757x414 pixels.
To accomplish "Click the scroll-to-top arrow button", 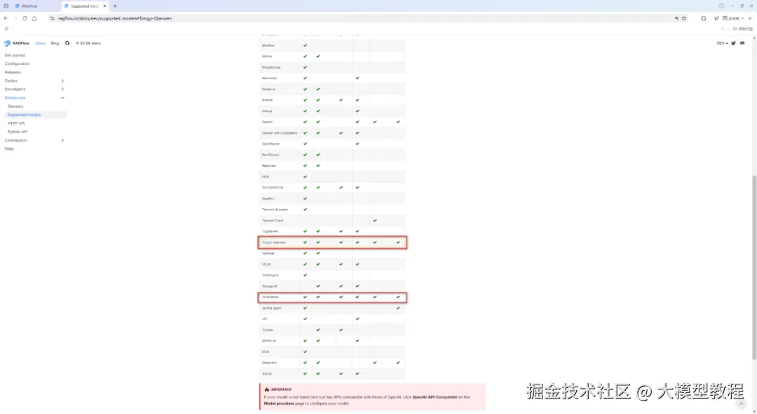I will pyautogui.click(x=741, y=403).
